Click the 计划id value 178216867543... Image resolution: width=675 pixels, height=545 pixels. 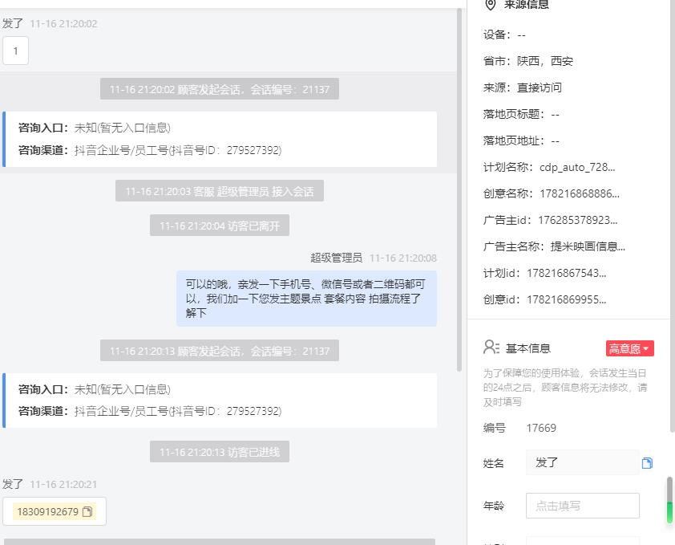[x=567, y=274]
